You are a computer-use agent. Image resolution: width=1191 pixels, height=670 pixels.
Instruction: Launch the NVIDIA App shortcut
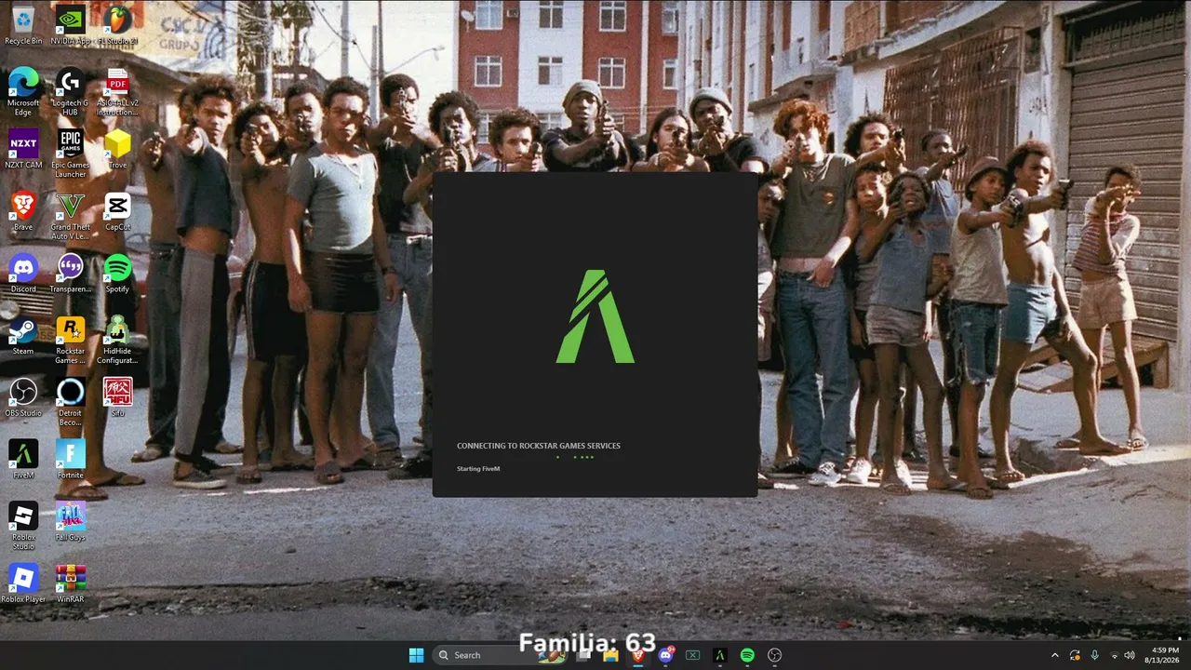pos(71,25)
